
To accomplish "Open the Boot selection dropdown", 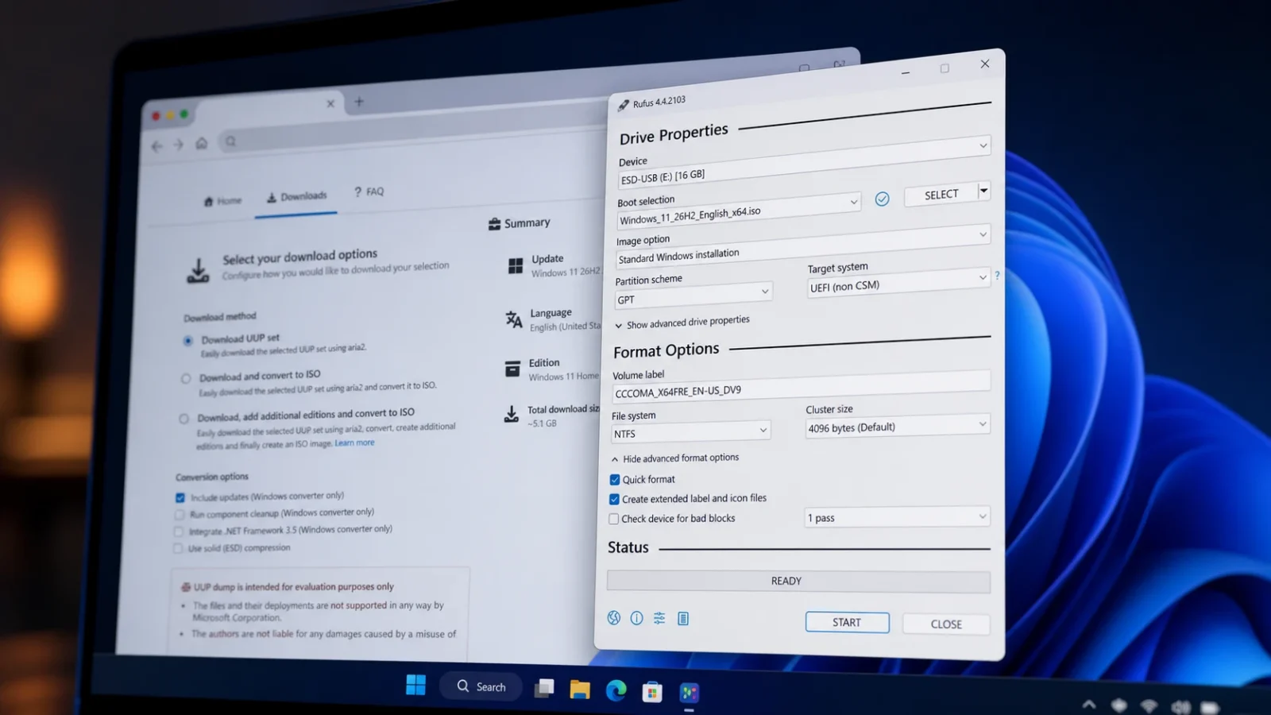I will [739, 211].
